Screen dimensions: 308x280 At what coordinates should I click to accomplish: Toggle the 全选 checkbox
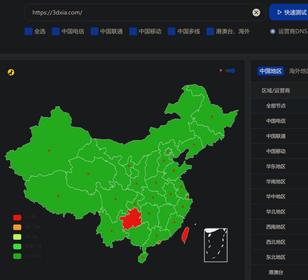pos(28,32)
